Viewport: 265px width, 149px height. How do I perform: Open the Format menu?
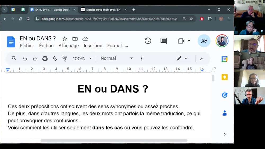coord(114,46)
